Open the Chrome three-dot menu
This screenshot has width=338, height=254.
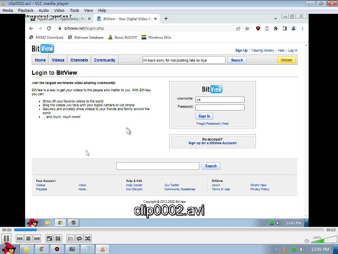[x=302, y=28]
